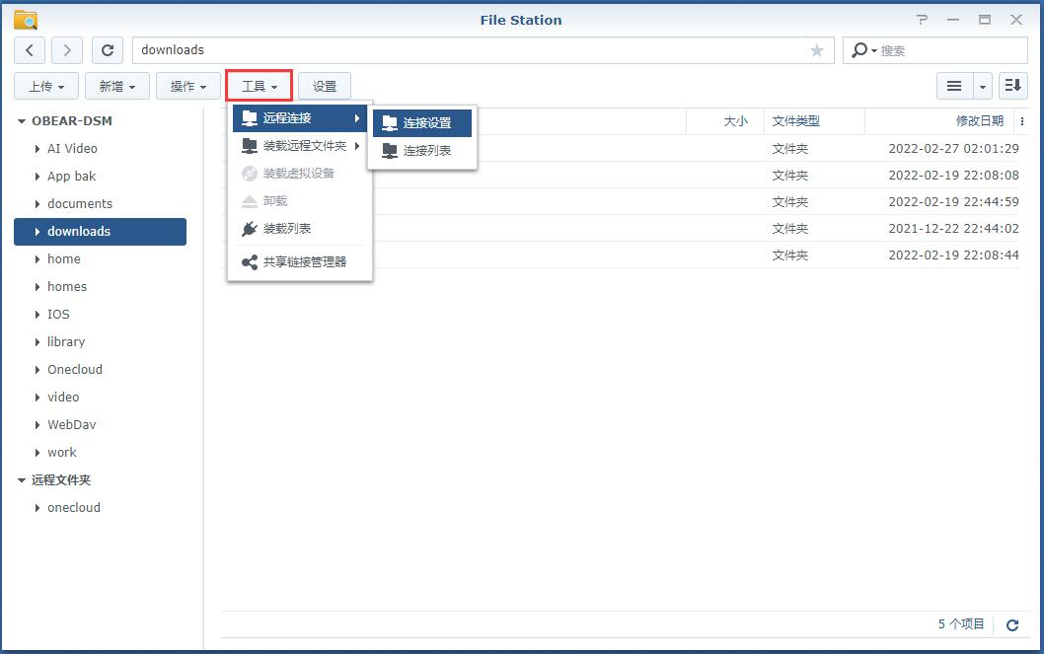Click the 上传 button
Screen dimensions: 1044x654
click(x=45, y=86)
